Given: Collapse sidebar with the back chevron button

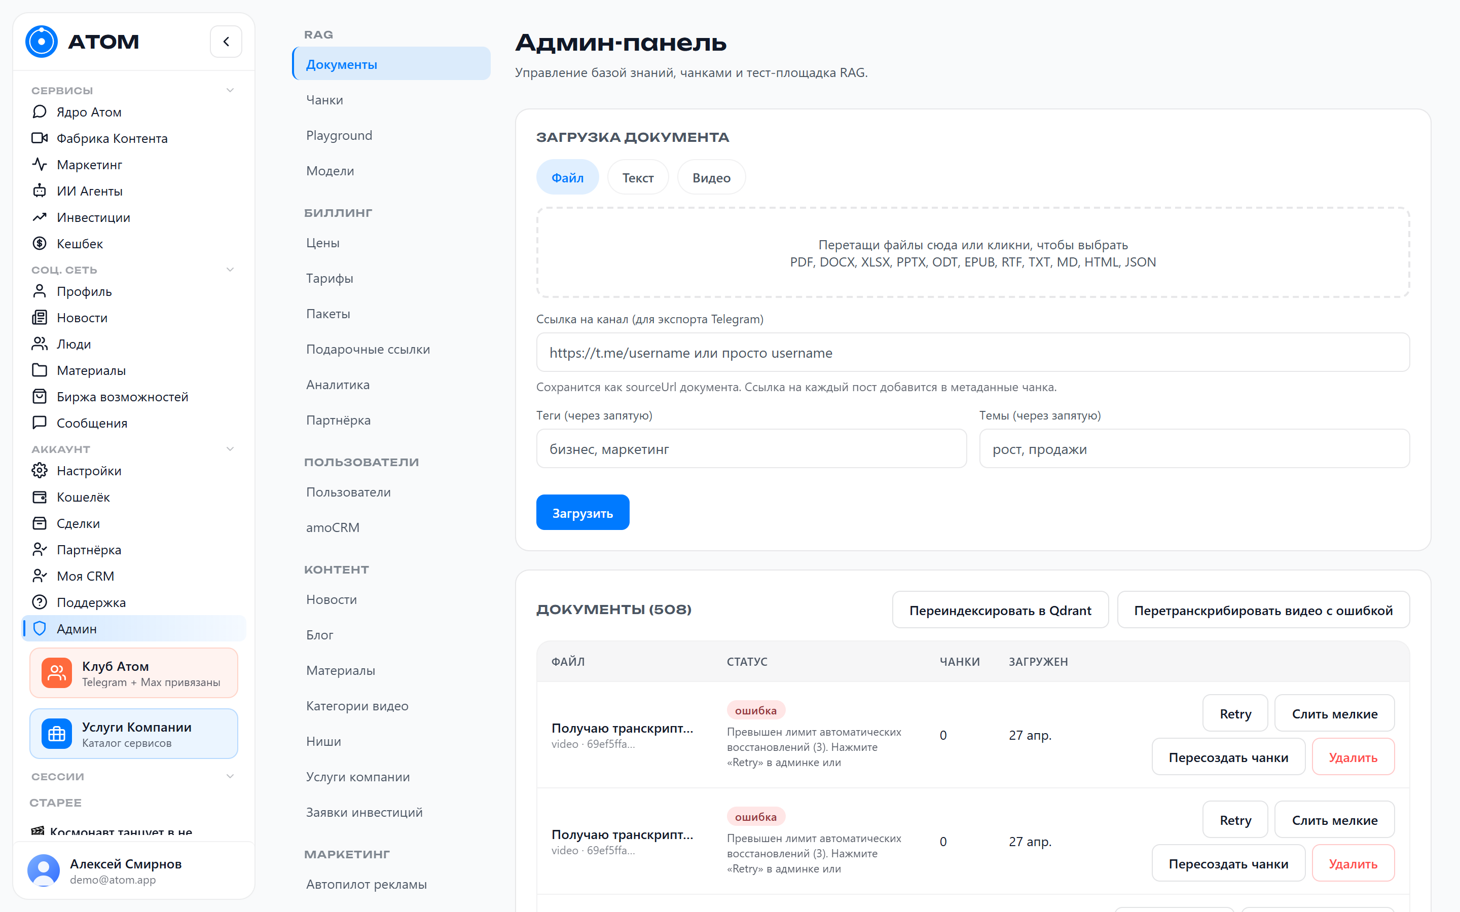Looking at the screenshot, I should (226, 42).
